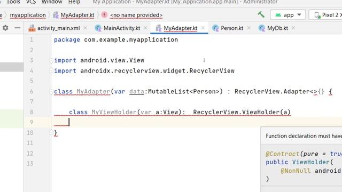The height and width of the screenshot is (192, 342).
Task: Click @NonNull annotation in the popup
Action: pyautogui.click(x=296, y=171)
